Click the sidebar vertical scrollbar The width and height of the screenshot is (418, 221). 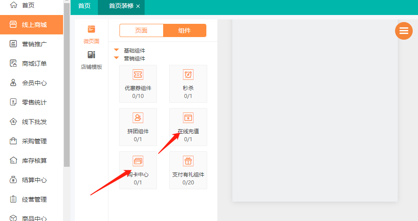pyautogui.click(x=67, y=88)
